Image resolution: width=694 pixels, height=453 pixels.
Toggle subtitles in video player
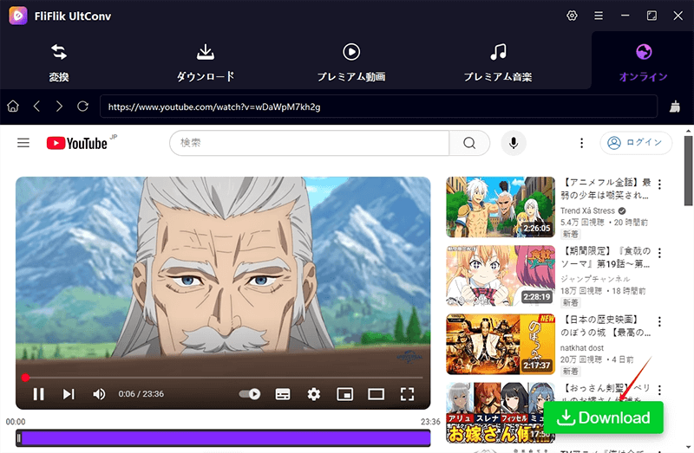click(x=283, y=394)
